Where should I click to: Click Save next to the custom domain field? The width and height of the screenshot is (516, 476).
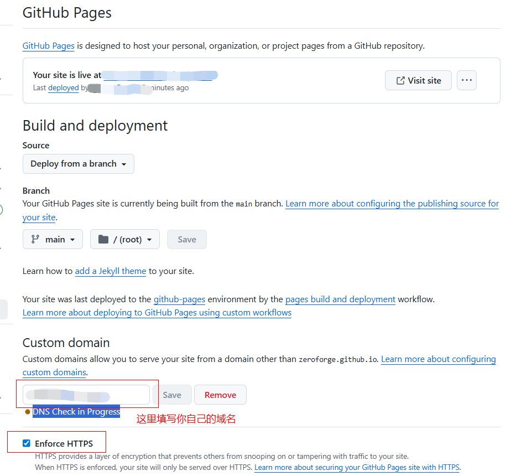(x=172, y=395)
